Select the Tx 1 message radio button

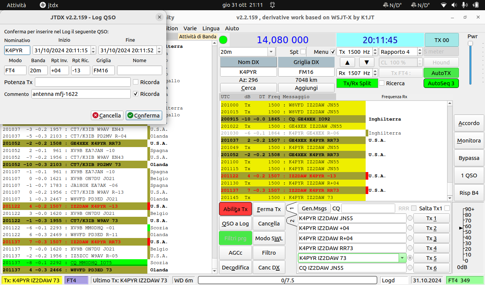tap(410, 218)
